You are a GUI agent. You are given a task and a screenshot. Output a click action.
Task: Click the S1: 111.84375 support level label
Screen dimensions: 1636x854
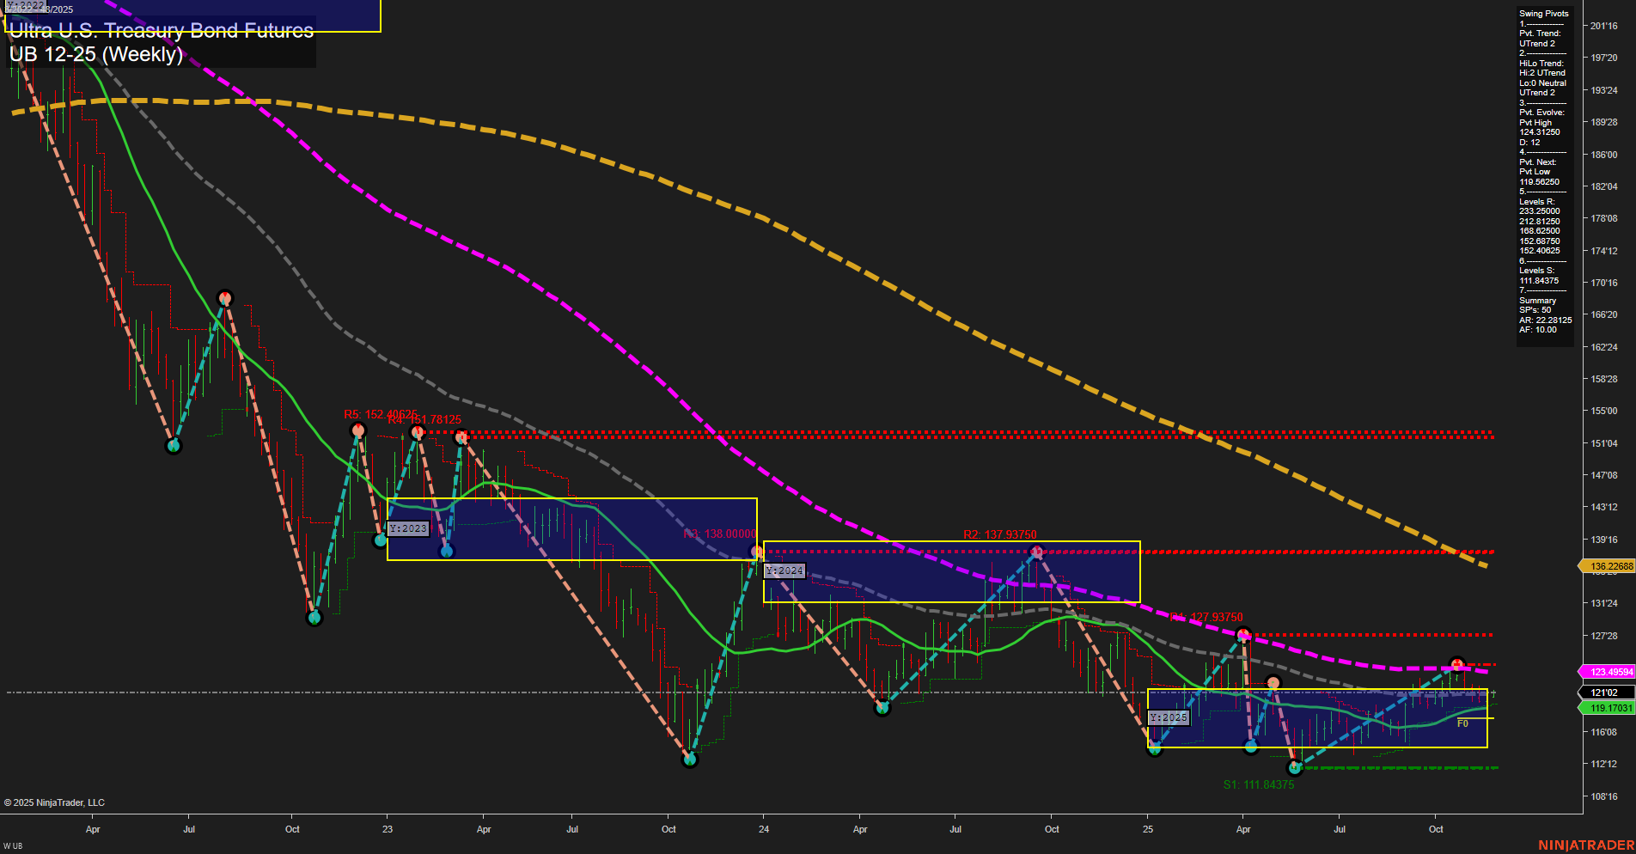1258,784
